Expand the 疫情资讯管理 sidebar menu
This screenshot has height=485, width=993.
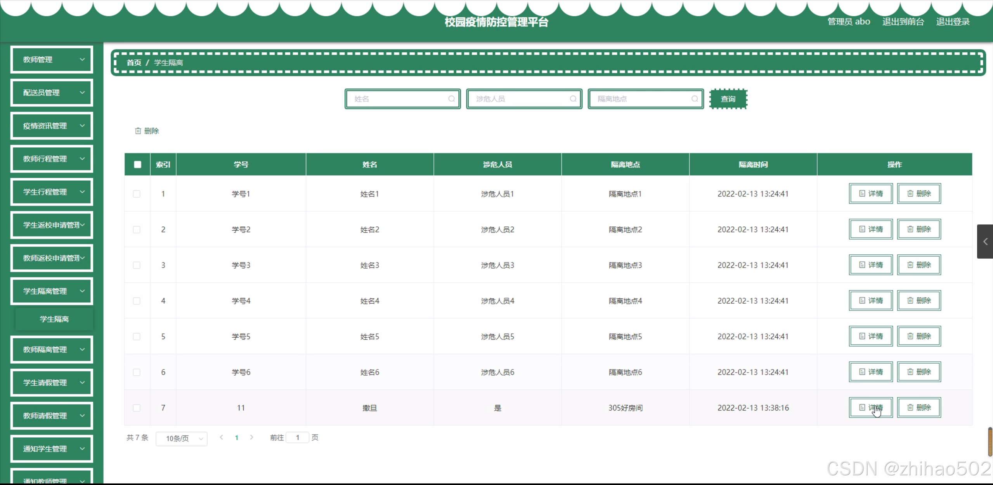52,126
